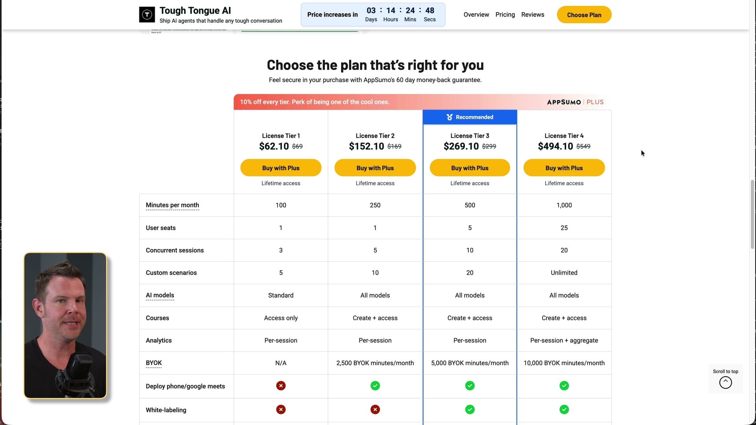Click the Analytics row label

click(x=159, y=340)
